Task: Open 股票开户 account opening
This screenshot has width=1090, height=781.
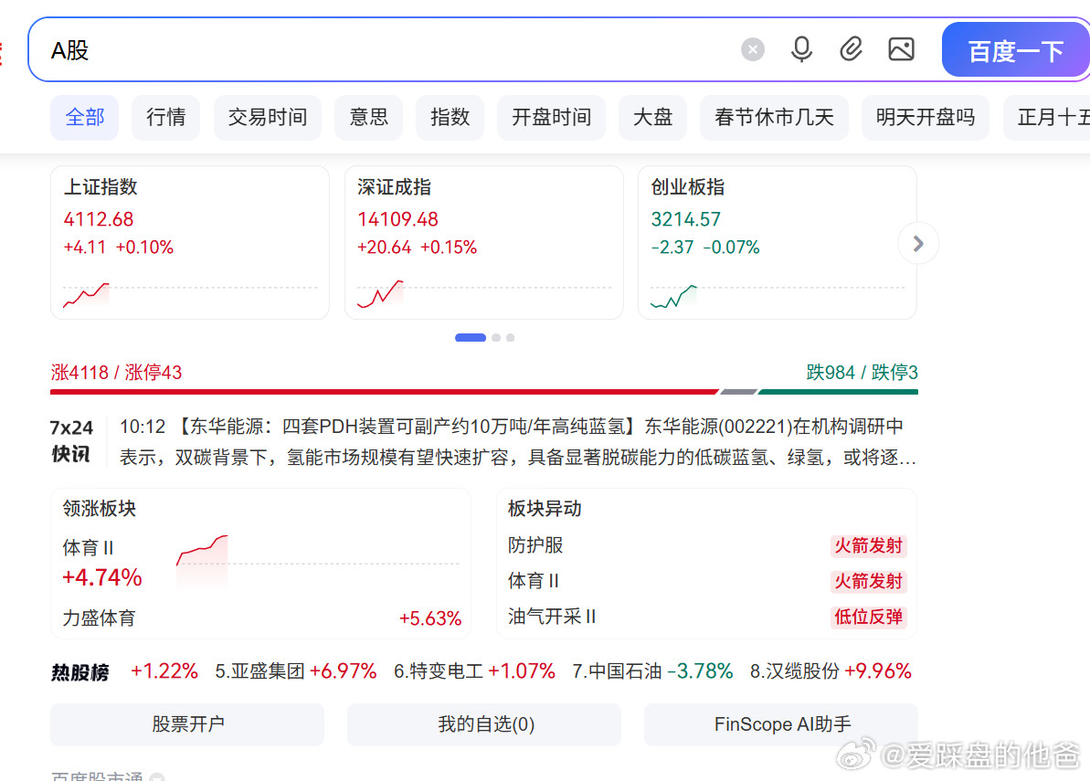Action: click(186, 724)
